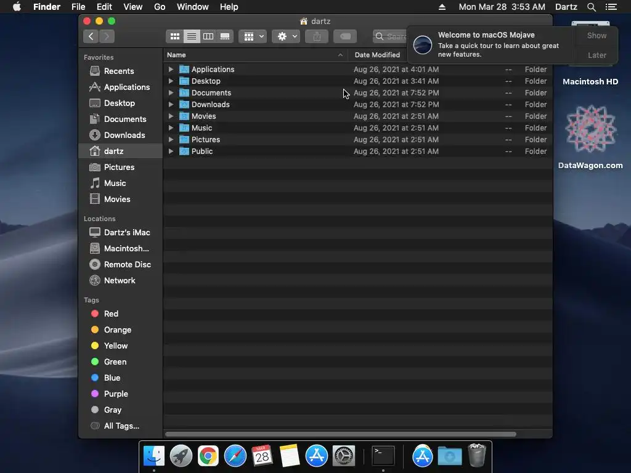Image resolution: width=631 pixels, height=473 pixels.
Task: Expand the Movies folder disclosure triangle
Action: [171, 116]
